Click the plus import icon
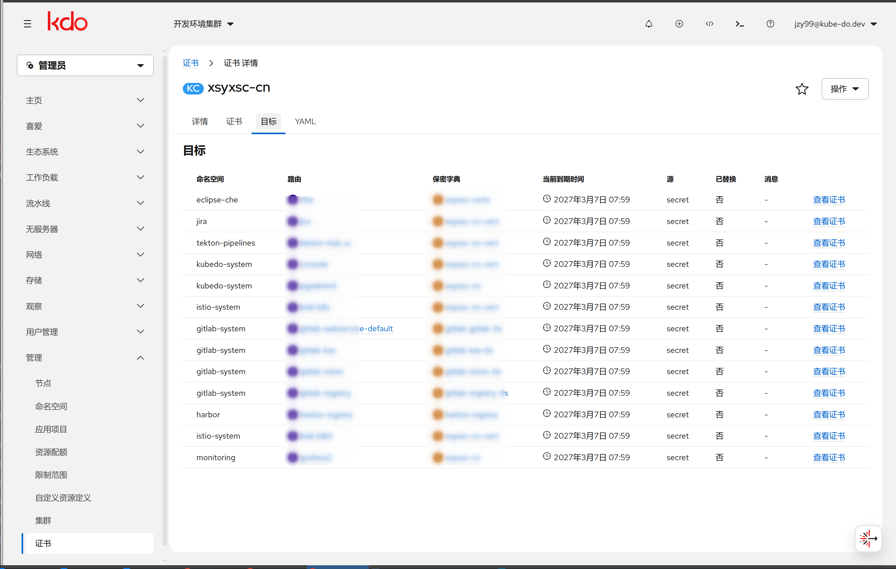Screen dimensions: 896x569 tap(679, 24)
